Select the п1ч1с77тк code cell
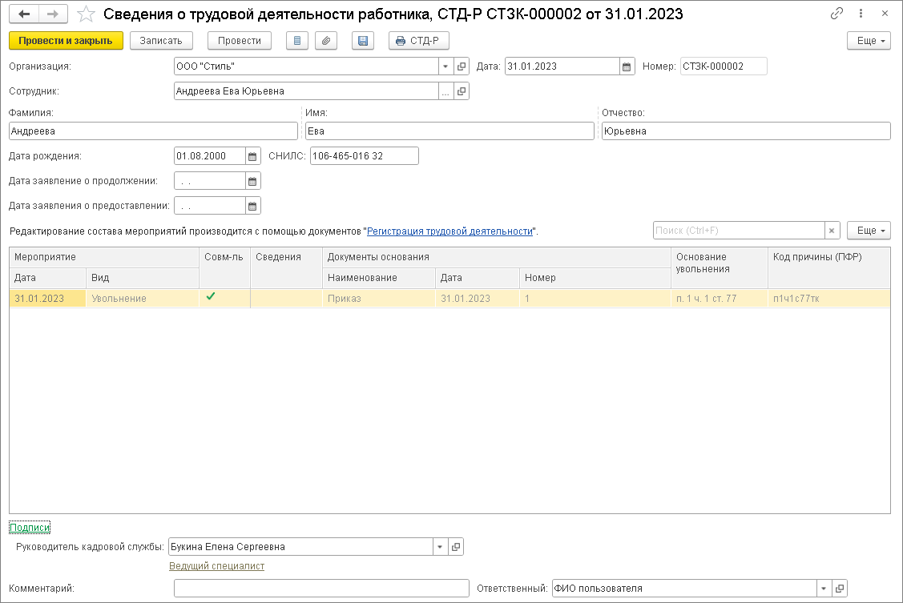This screenshot has height=603, width=903. pyautogui.click(x=828, y=299)
